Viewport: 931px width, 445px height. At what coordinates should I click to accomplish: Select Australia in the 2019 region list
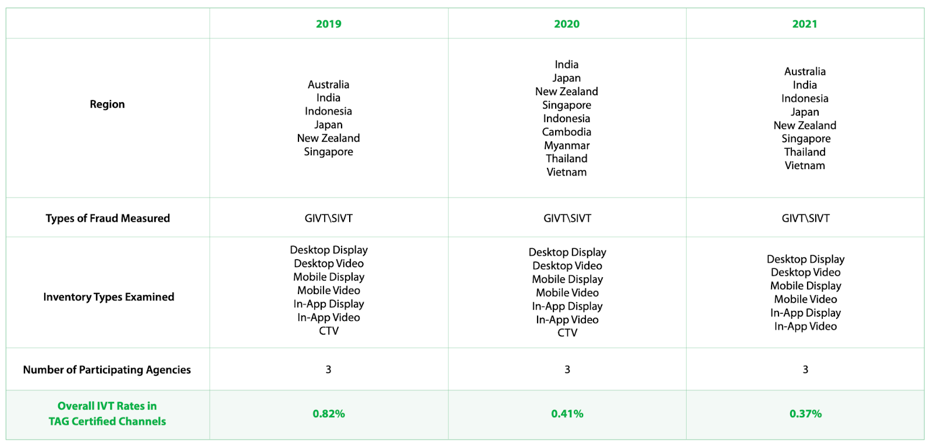click(329, 85)
